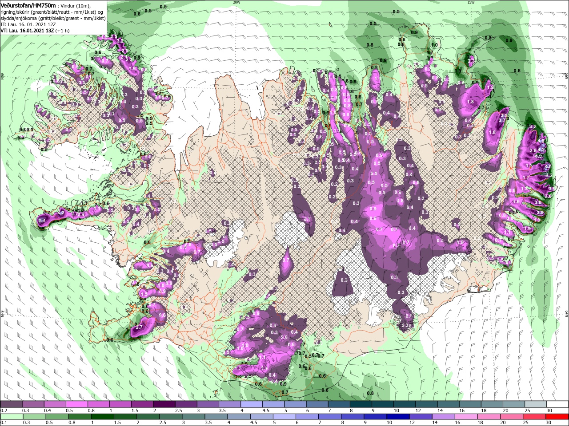The image size is (569, 426).
Task: Click the dark purple 2 swatch in the top legend row
Action: [x=164, y=404]
